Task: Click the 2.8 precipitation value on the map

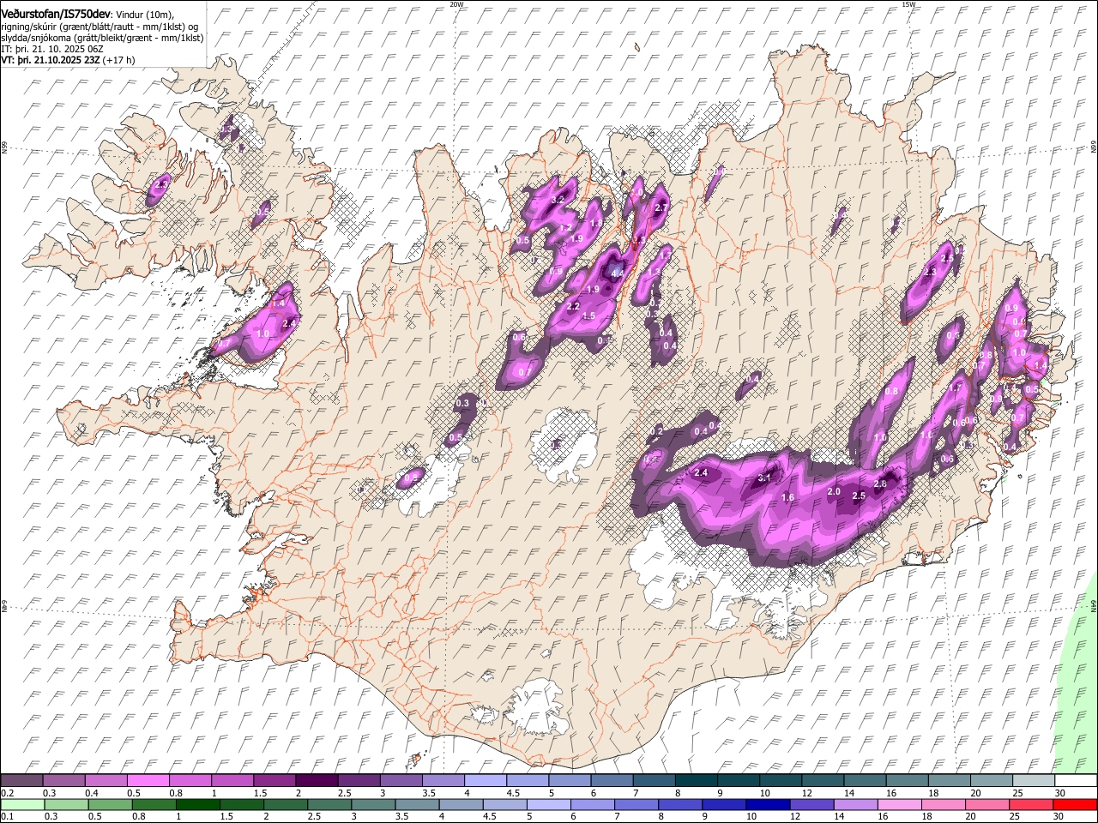Action: point(879,484)
